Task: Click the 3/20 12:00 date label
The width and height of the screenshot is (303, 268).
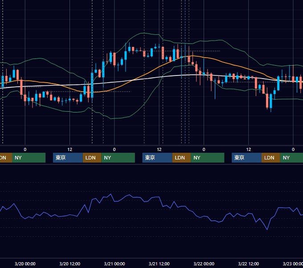Action: pyautogui.click(x=70, y=264)
